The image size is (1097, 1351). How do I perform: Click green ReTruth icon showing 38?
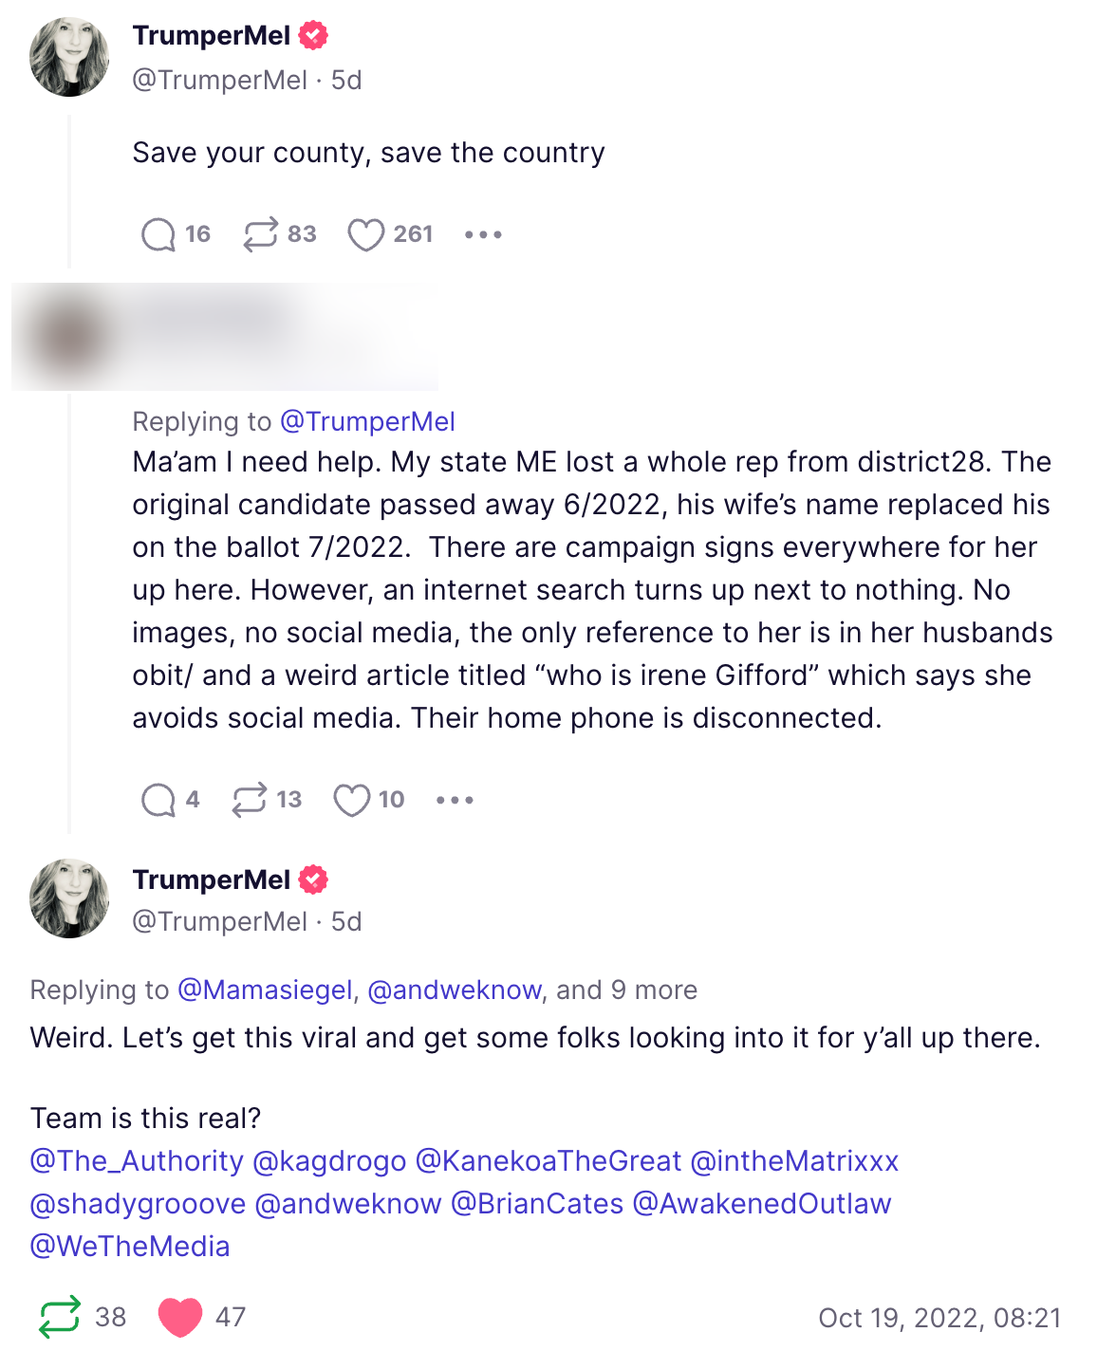60,1317
